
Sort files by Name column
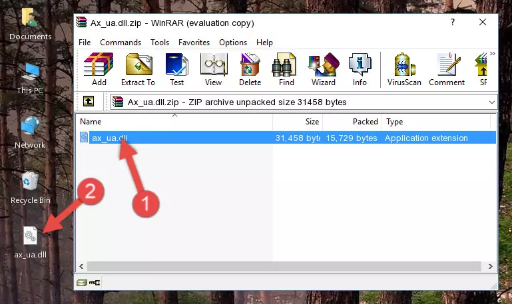click(x=174, y=122)
